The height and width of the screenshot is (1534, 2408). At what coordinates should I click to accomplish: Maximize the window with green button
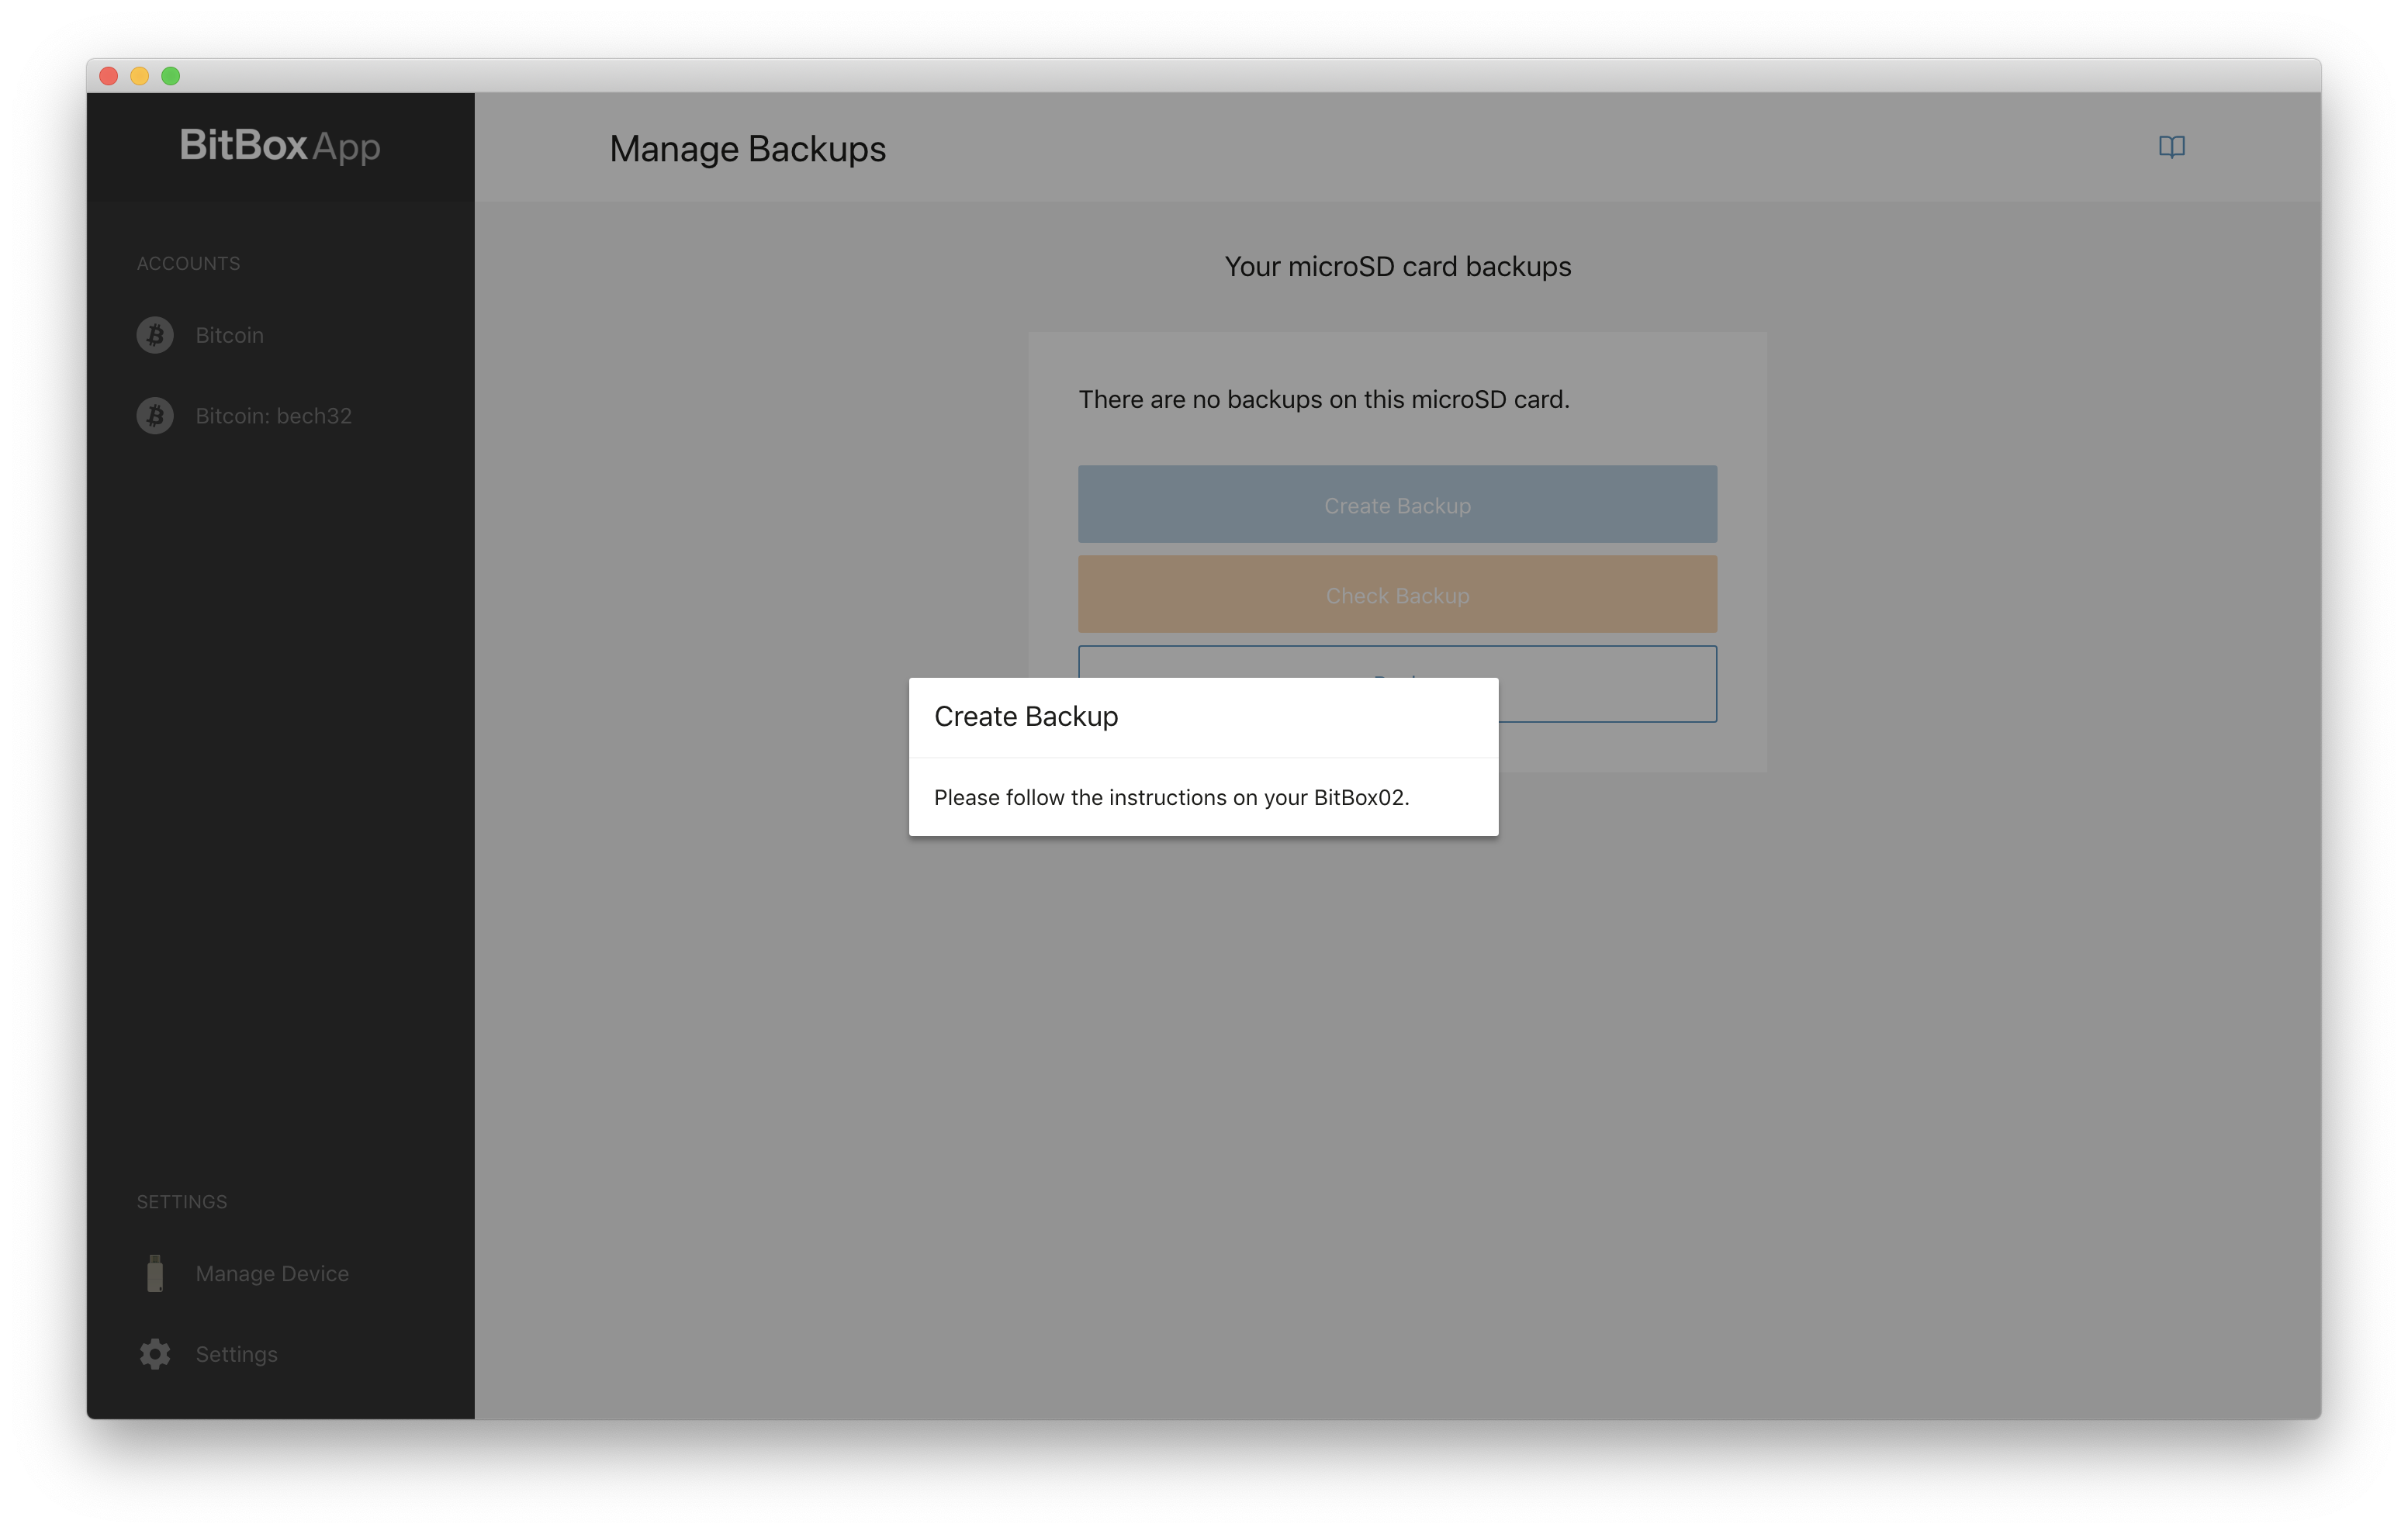pyautogui.click(x=171, y=76)
